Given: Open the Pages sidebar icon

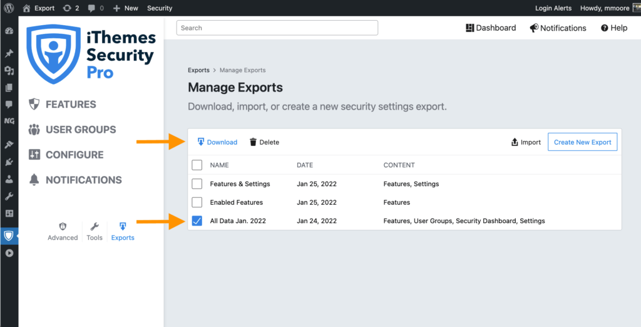Looking at the screenshot, I should 9,88.
